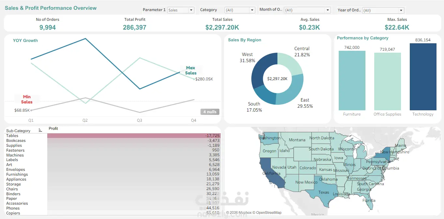The height and width of the screenshot is (219, 444).
Task: Click the 719,047 Office Supplies bar label
Action: tap(387, 49)
